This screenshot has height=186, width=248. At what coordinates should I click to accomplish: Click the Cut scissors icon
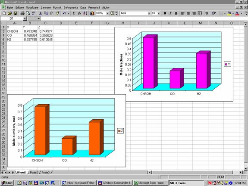tap(41, 13)
